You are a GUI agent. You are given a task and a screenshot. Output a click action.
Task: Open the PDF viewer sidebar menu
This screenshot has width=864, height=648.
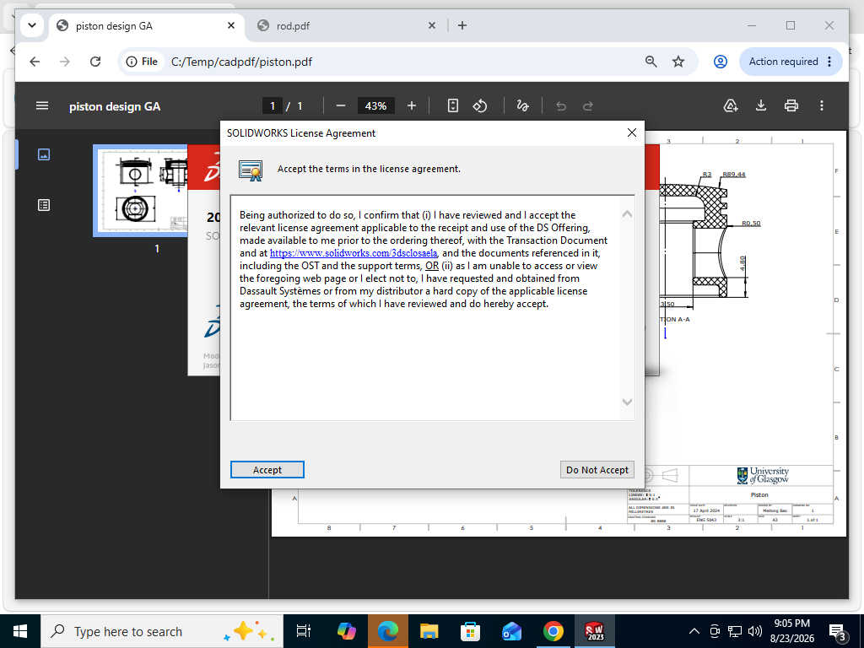42,105
